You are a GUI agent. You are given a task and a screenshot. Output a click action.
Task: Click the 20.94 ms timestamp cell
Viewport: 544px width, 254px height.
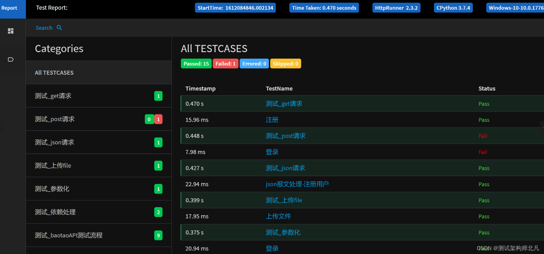tap(197, 248)
